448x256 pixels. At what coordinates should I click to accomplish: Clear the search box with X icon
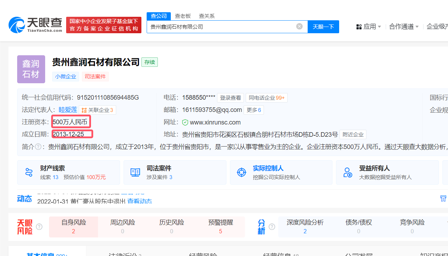tap(299, 27)
